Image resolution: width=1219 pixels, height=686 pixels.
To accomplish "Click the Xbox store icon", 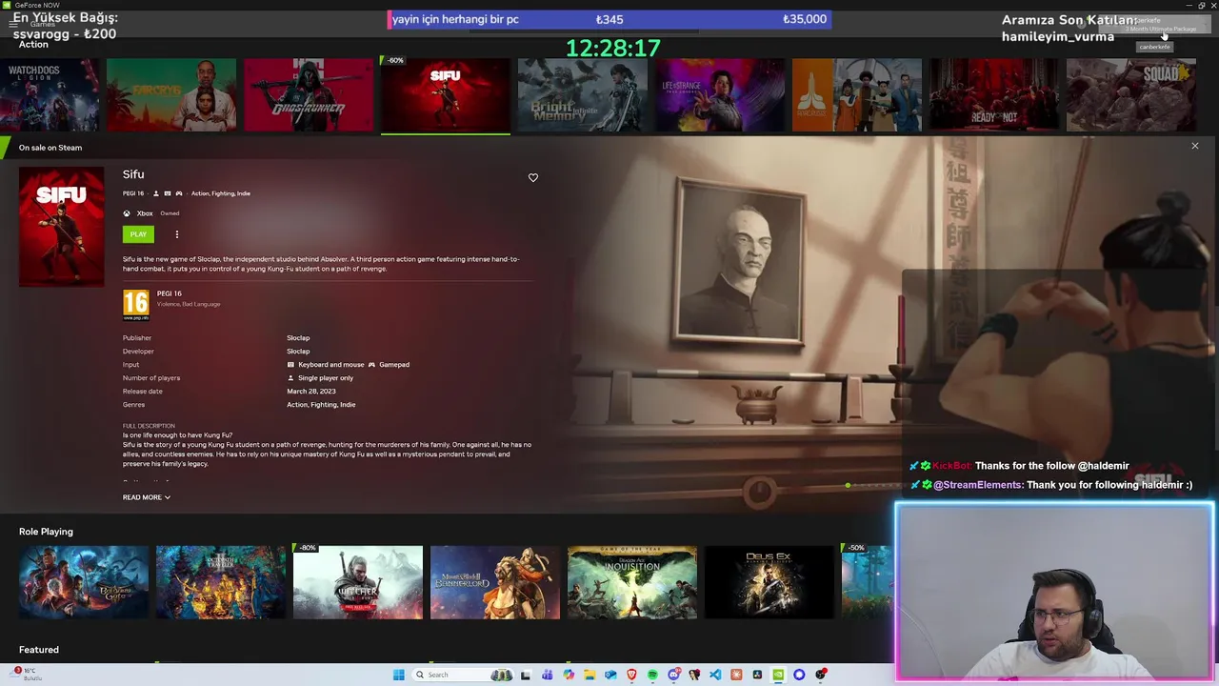I will coord(127,213).
